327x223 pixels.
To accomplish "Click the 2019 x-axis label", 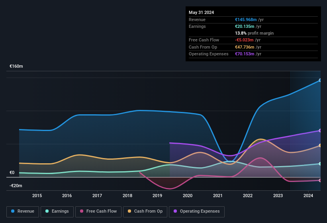I will pyautogui.click(x=157, y=196).
